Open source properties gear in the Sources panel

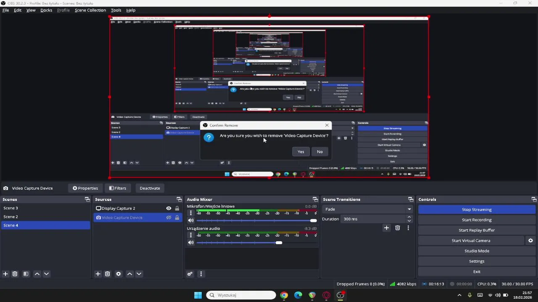point(119,274)
